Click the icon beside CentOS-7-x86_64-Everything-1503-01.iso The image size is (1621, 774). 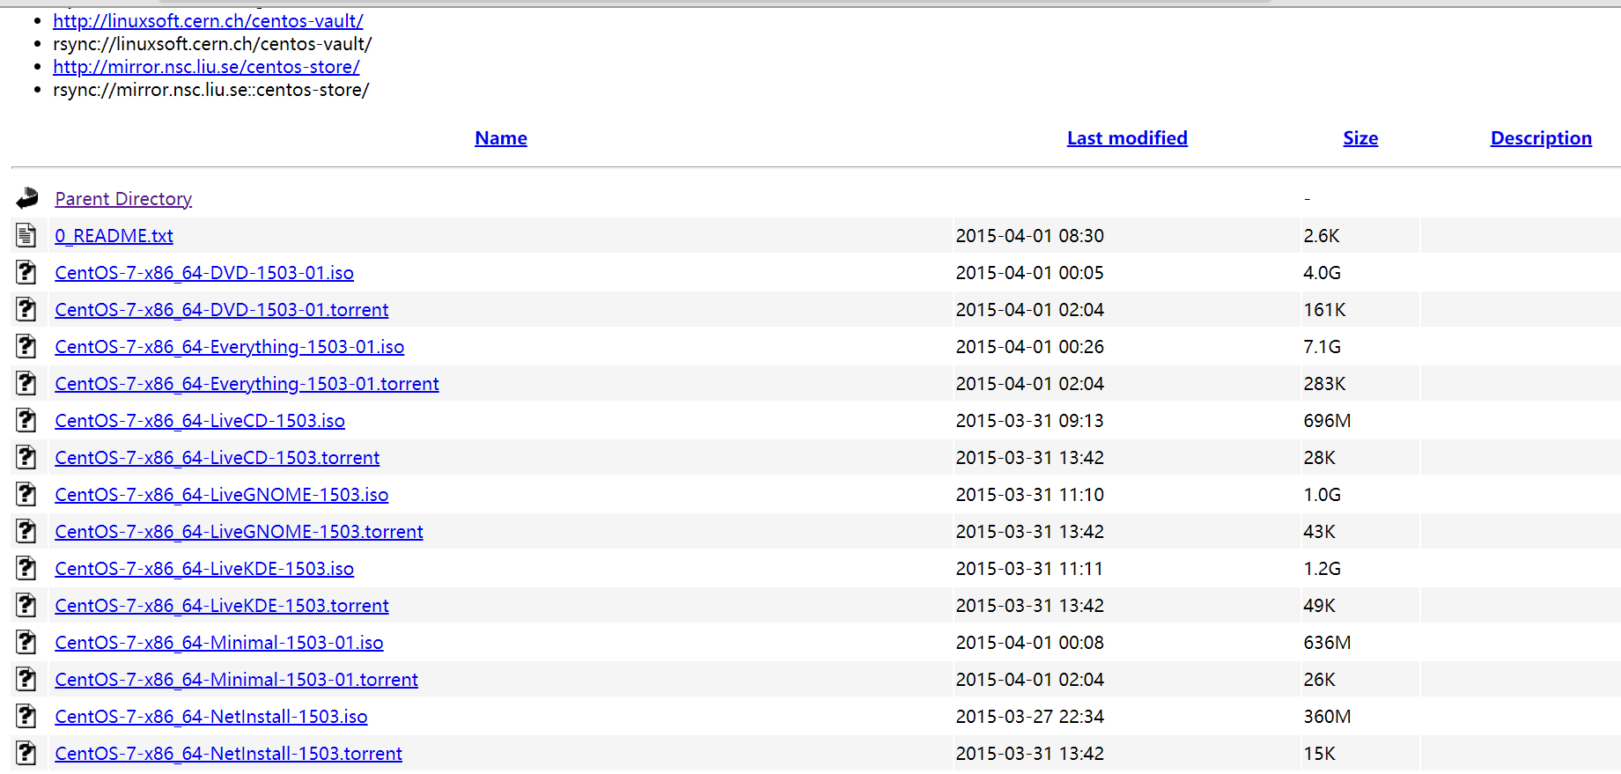pyautogui.click(x=26, y=346)
